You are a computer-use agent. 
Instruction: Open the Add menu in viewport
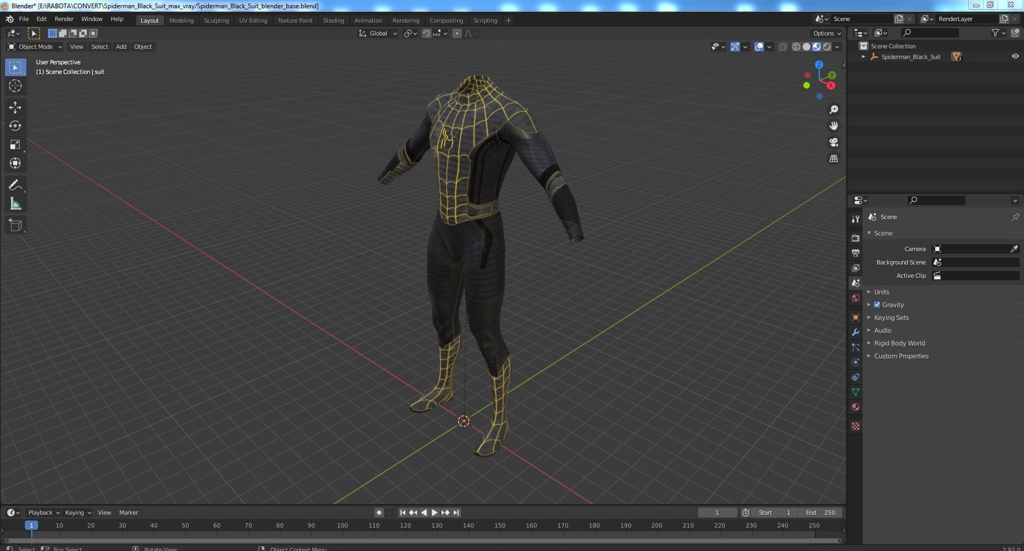[121, 47]
